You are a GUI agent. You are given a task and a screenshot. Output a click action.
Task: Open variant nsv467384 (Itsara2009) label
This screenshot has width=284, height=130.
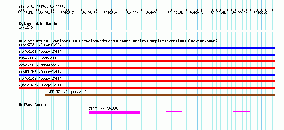click(40, 45)
